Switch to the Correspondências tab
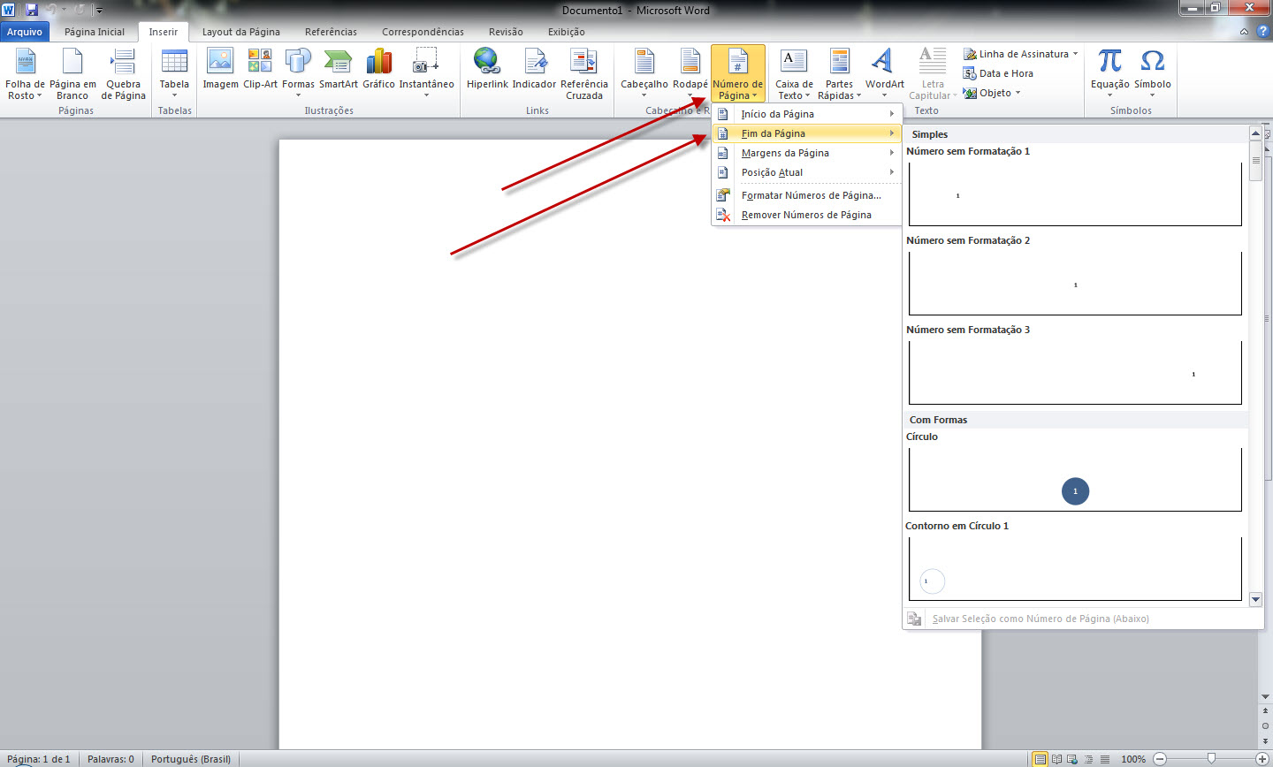 [423, 32]
